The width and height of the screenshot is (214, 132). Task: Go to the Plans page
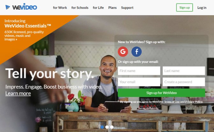point(112,8)
